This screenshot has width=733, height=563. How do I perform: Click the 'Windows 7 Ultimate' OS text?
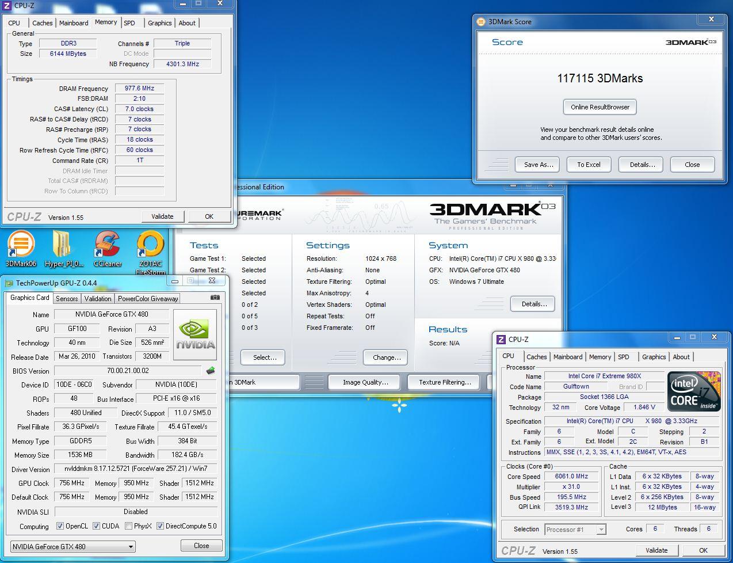(476, 282)
